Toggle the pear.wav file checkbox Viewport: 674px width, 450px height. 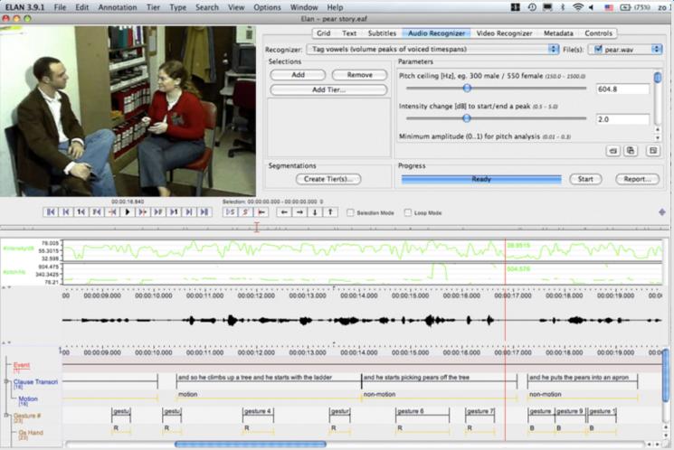598,49
